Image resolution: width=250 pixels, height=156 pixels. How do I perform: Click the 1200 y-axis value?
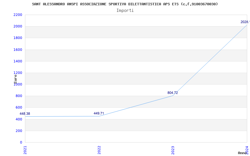click(18, 73)
